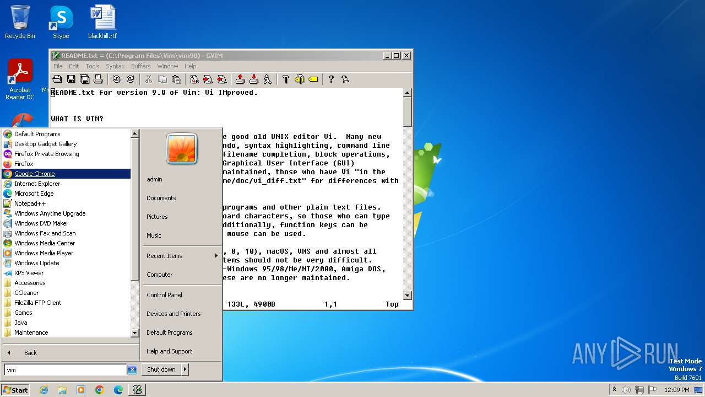The height and width of the screenshot is (397, 705).
Task: Open the File menu in GVIM
Action: (x=58, y=66)
